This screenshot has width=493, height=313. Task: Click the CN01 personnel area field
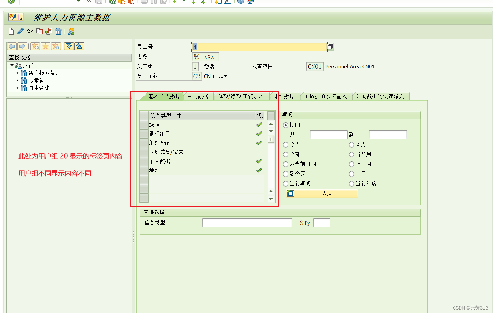click(x=315, y=67)
